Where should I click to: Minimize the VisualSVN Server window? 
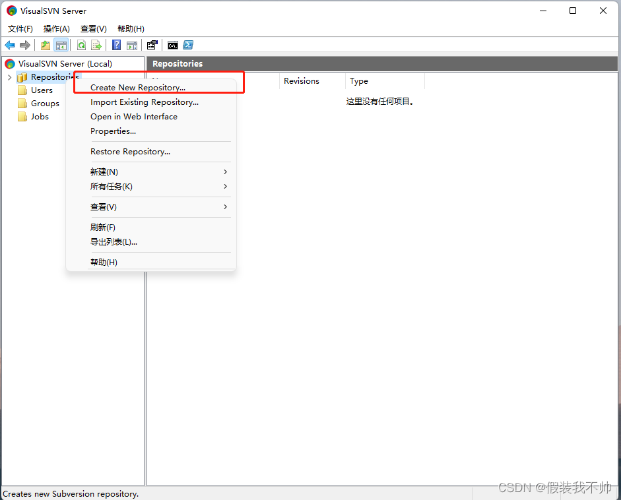click(543, 11)
